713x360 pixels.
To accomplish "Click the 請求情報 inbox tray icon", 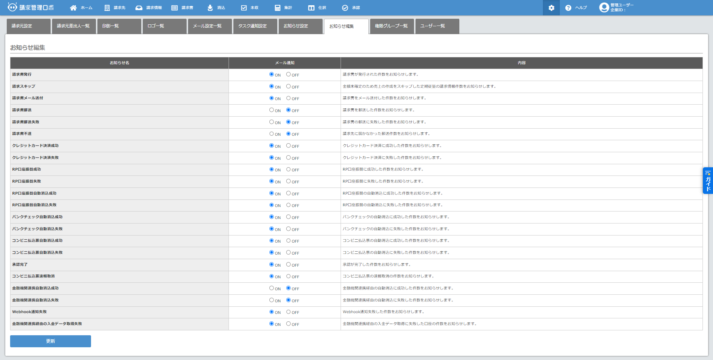I will [139, 8].
